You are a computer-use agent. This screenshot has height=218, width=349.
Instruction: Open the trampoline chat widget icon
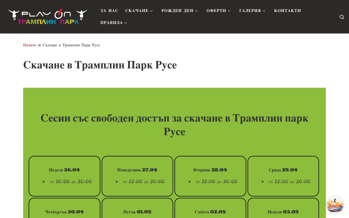[x=335, y=205]
